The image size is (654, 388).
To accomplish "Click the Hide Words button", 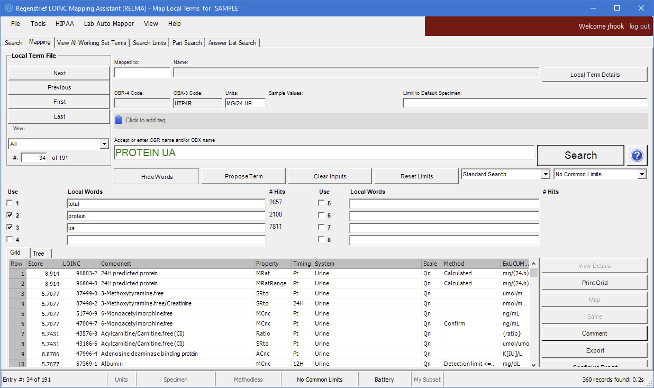I will click(x=157, y=176).
